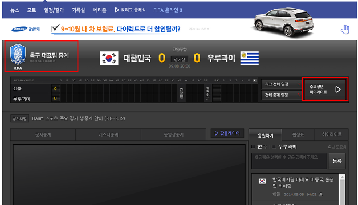358x205 pixels.
Task: Switch to 문자중계 tab
Action: click(43, 134)
